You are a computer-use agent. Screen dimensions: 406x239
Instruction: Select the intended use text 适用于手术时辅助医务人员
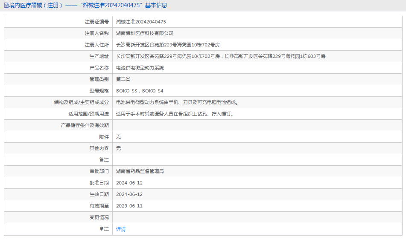175,114
